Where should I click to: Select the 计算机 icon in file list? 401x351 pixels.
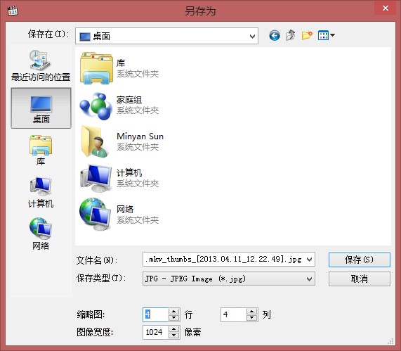(96, 179)
